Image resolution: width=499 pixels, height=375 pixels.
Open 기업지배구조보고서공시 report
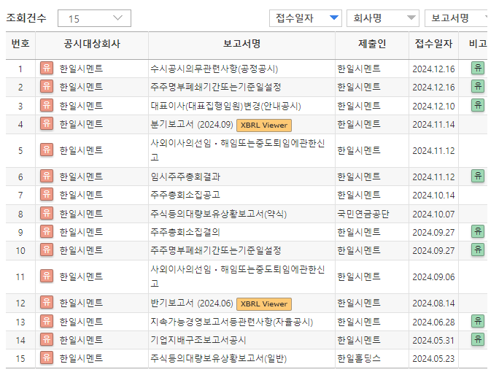click(x=198, y=340)
